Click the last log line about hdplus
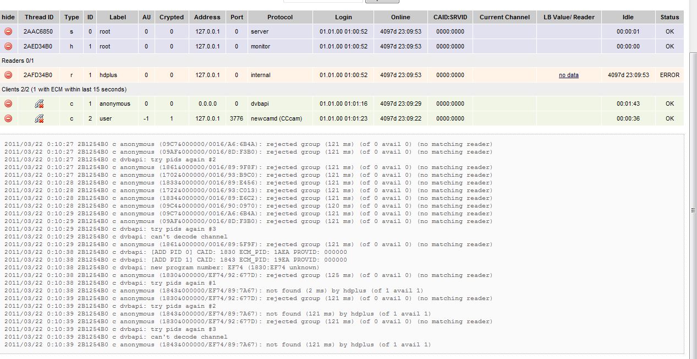This screenshot has height=359, width=697. (x=217, y=345)
